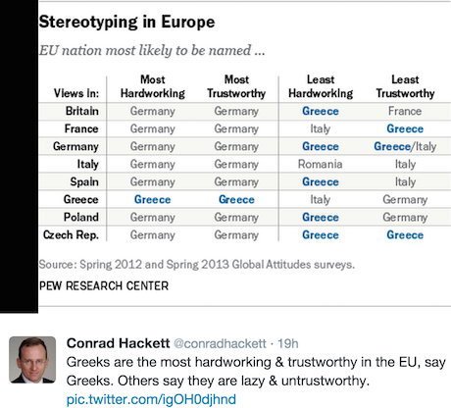Click Conrad Hackett's profile avatar
This screenshot has width=451, height=408.
pos(32,360)
